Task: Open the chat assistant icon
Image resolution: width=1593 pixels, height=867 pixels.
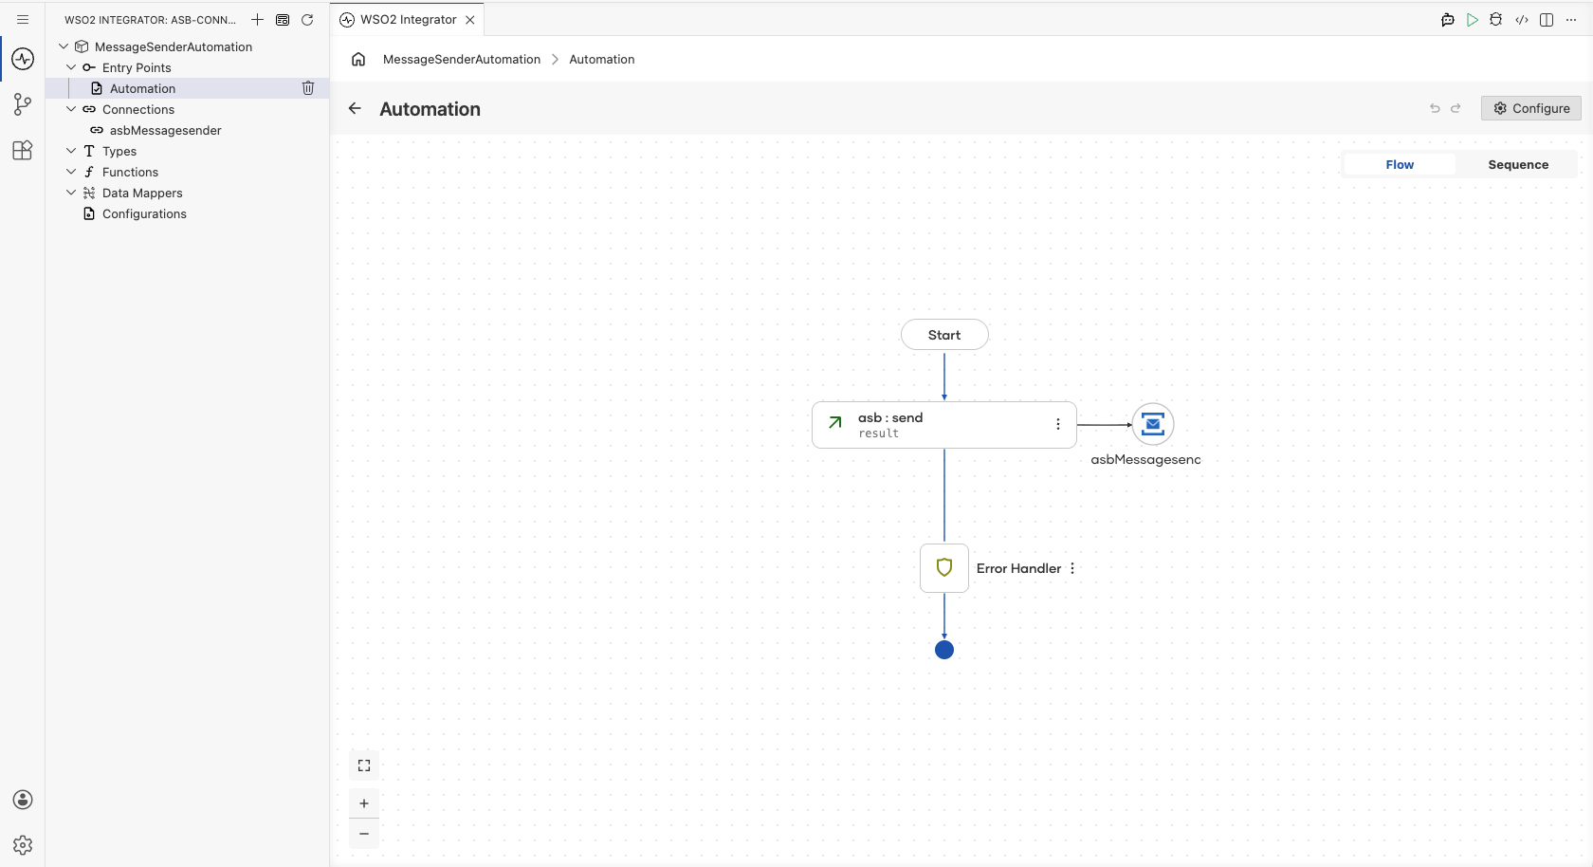Action: click(x=1448, y=19)
